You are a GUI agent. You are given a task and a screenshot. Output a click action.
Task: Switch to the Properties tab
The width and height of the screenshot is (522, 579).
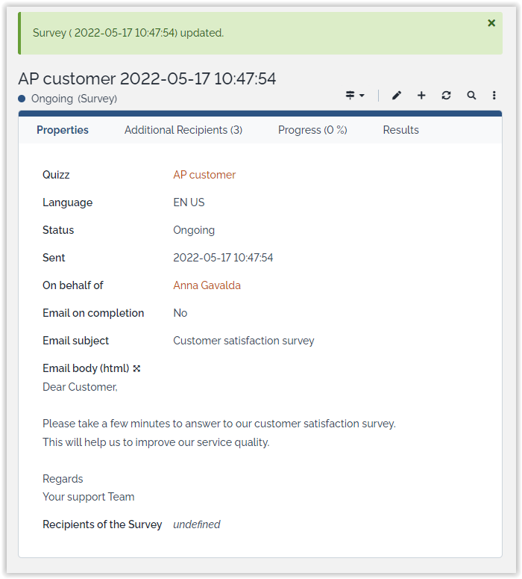click(x=63, y=130)
